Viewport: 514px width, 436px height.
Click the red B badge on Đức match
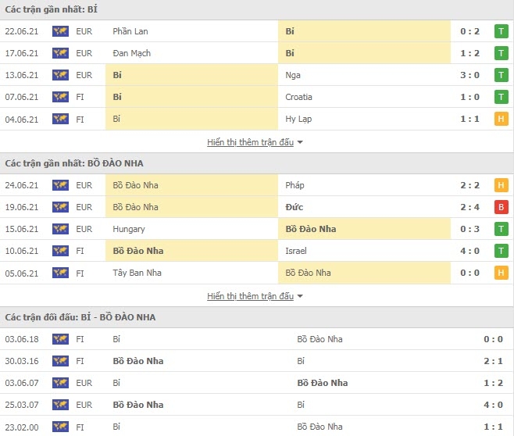tap(502, 207)
